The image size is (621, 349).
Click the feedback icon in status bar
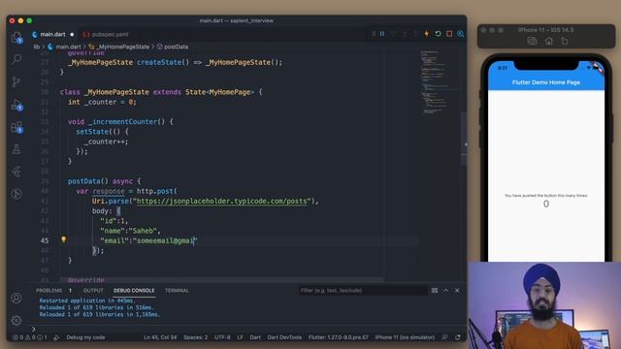pos(444,337)
